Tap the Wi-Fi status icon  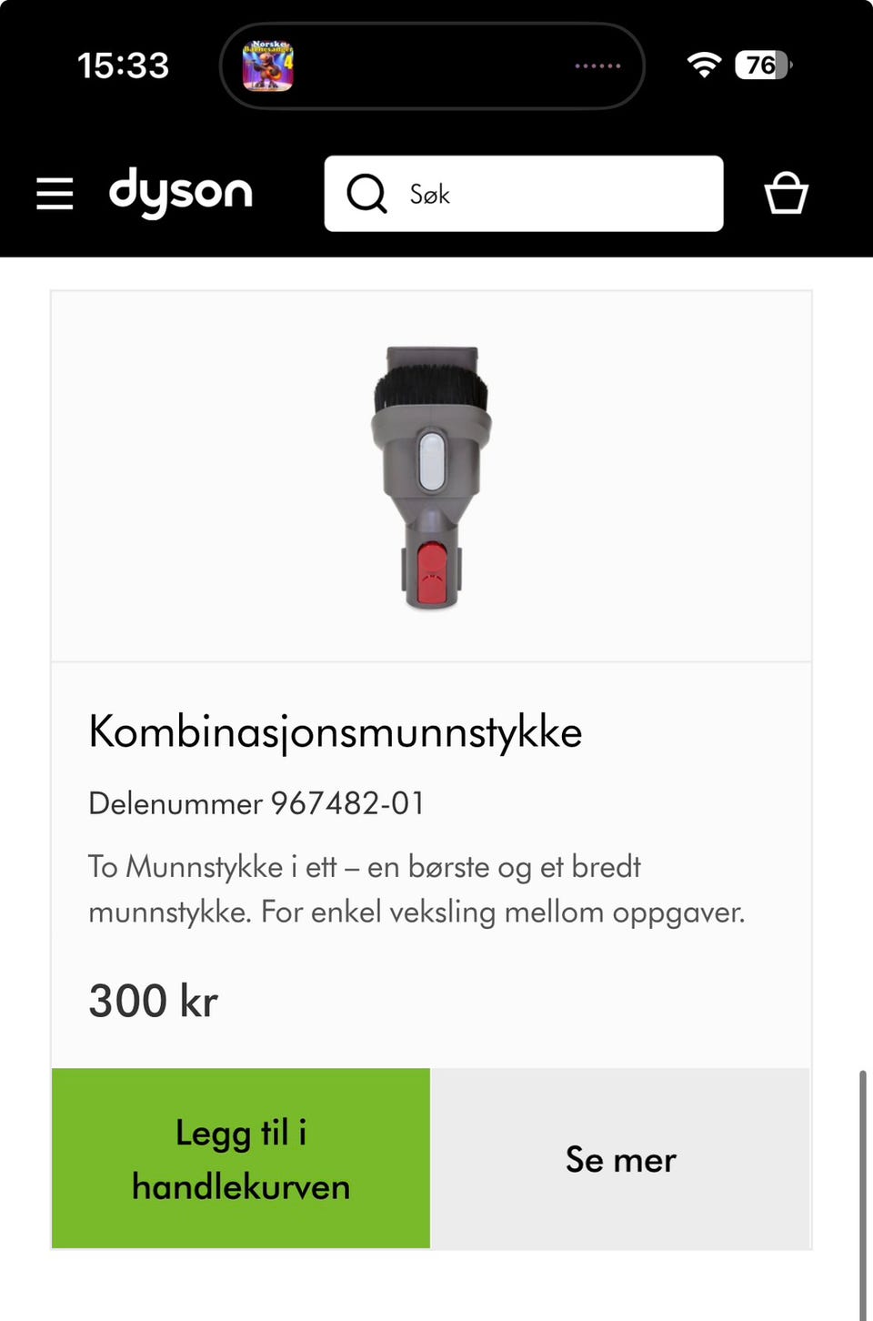point(704,65)
